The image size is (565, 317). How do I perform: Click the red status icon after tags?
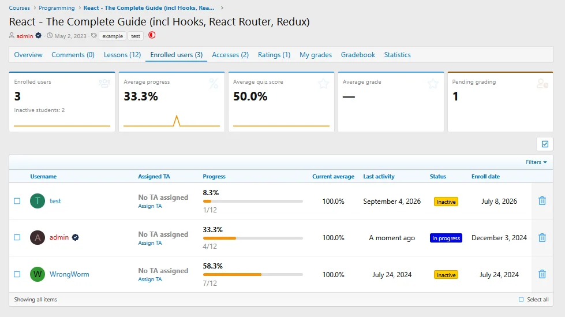click(x=152, y=35)
